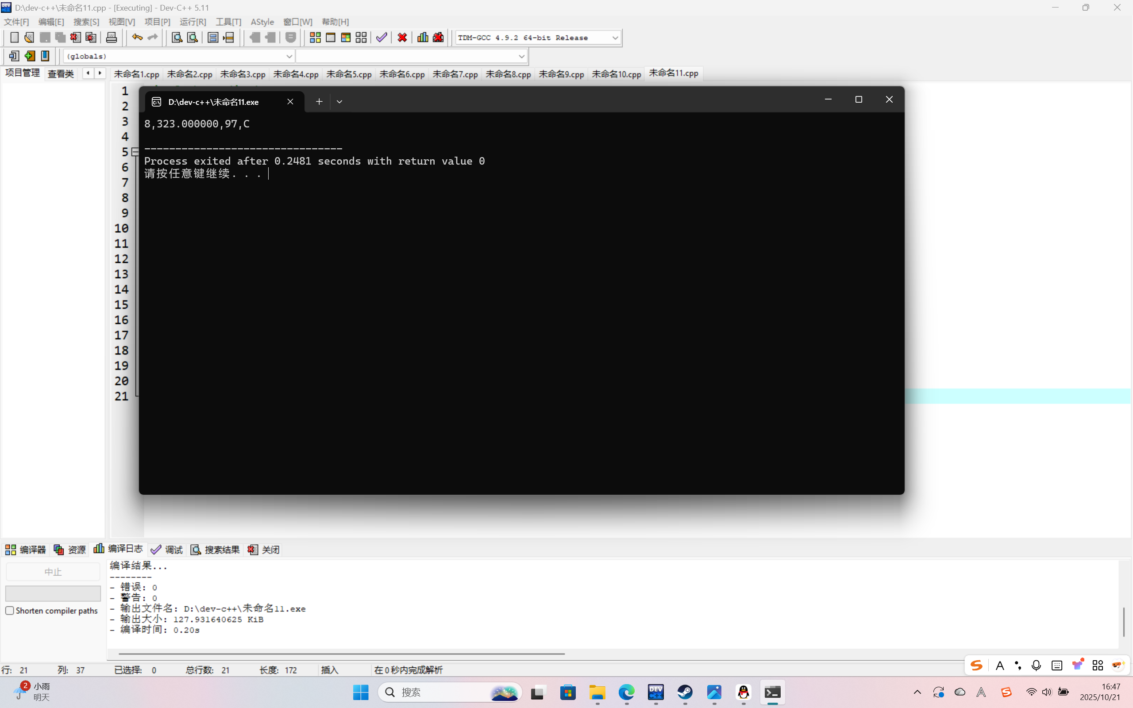Screen dimensions: 1133x708
Task: Click the green plus insert icon
Action: click(30, 56)
